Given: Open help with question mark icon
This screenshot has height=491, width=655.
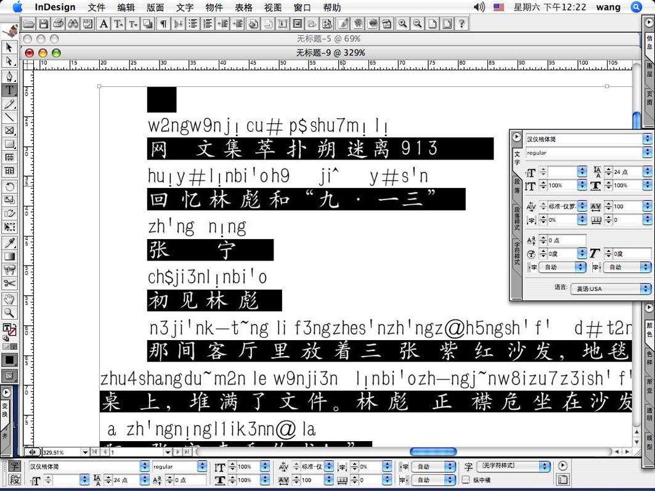Looking at the screenshot, I should point(461,24).
